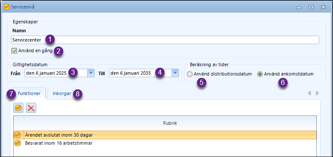Select row Ärendet avslutat inom 30 dagar
The height and width of the screenshot is (157, 333).
(165, 135)
